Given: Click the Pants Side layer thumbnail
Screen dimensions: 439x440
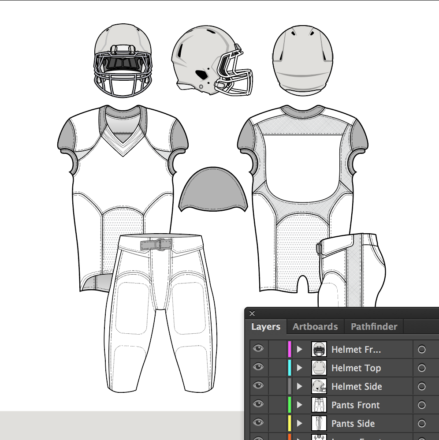Looking at the screenshot, I should coord(319,423).
